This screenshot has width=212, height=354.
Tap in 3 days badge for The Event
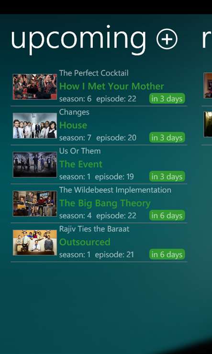click(167, 177)
